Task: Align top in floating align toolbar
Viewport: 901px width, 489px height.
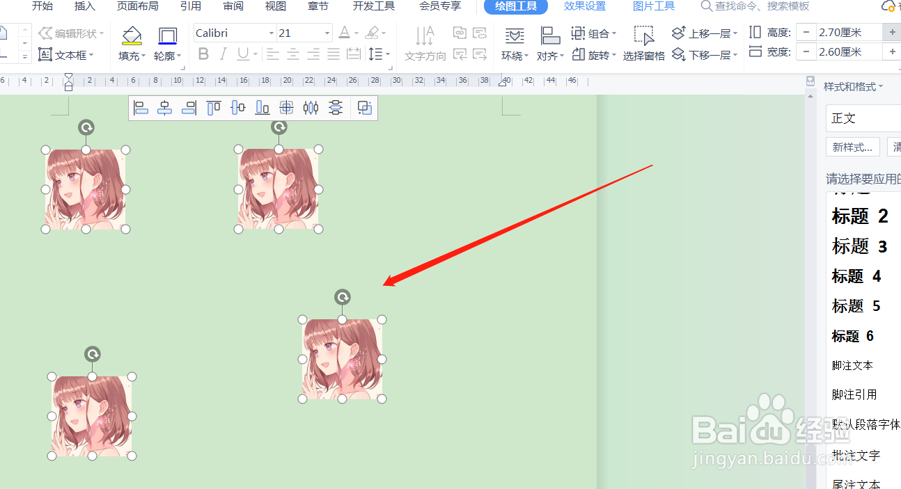Action: [x=214, y=108]
